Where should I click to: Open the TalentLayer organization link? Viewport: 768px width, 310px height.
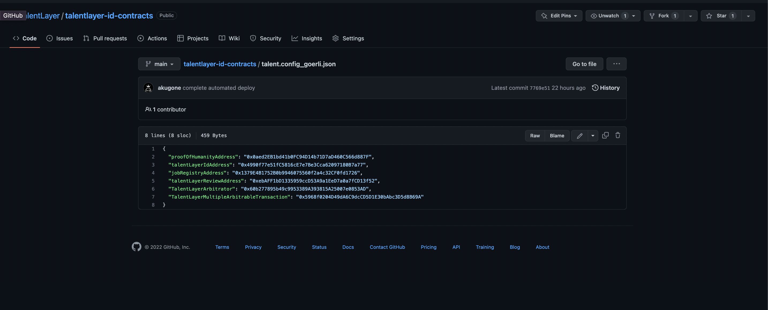click(x=43, y=15)
